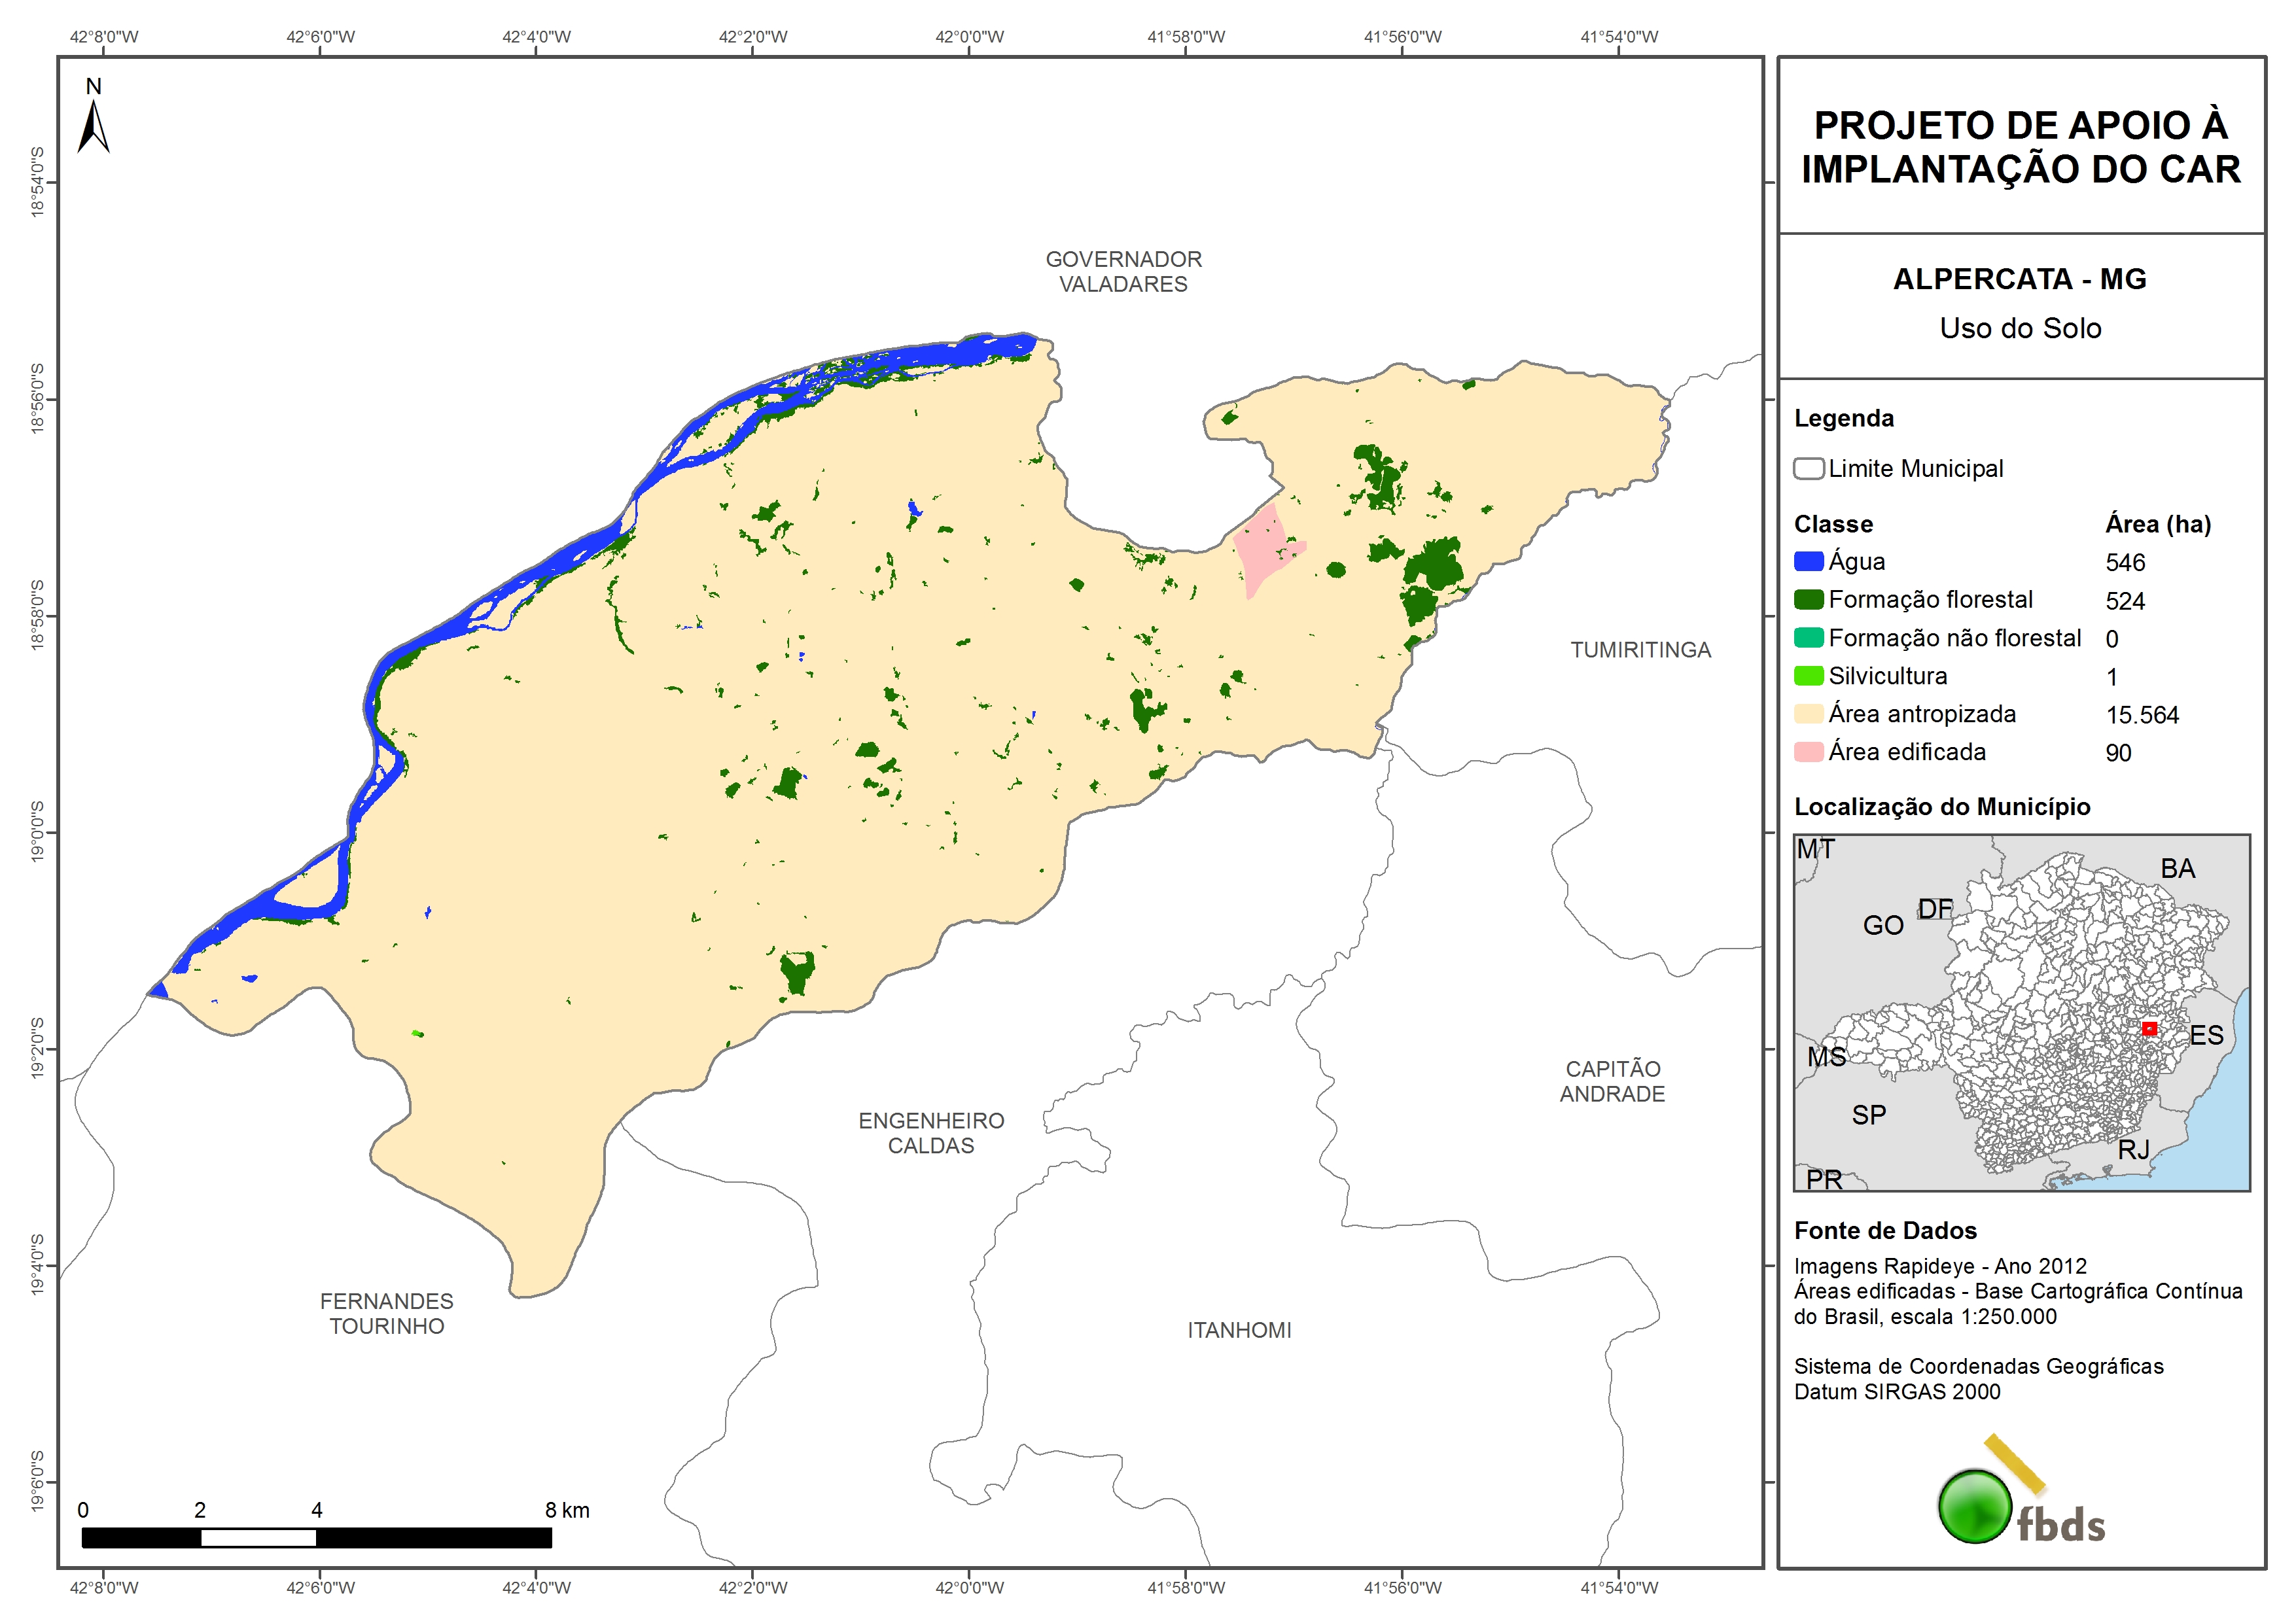Image resolution: width=2296 pixels, height=1623 pixels.
Task: Click the CAPITÃO ANDRADE map label
Action: click(x=1612, y=1081)
